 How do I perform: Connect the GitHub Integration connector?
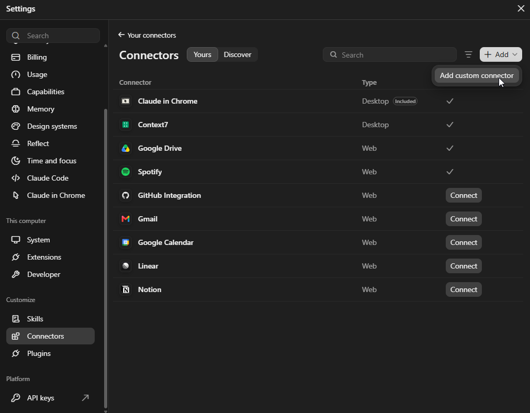coord(464,195)
